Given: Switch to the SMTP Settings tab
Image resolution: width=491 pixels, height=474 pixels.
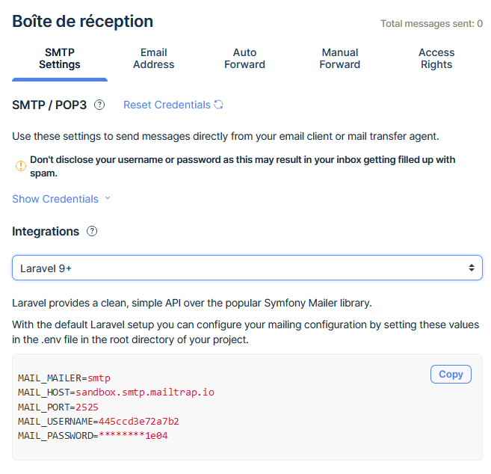Looking at the screenshot, I should [x=60, y=58].
